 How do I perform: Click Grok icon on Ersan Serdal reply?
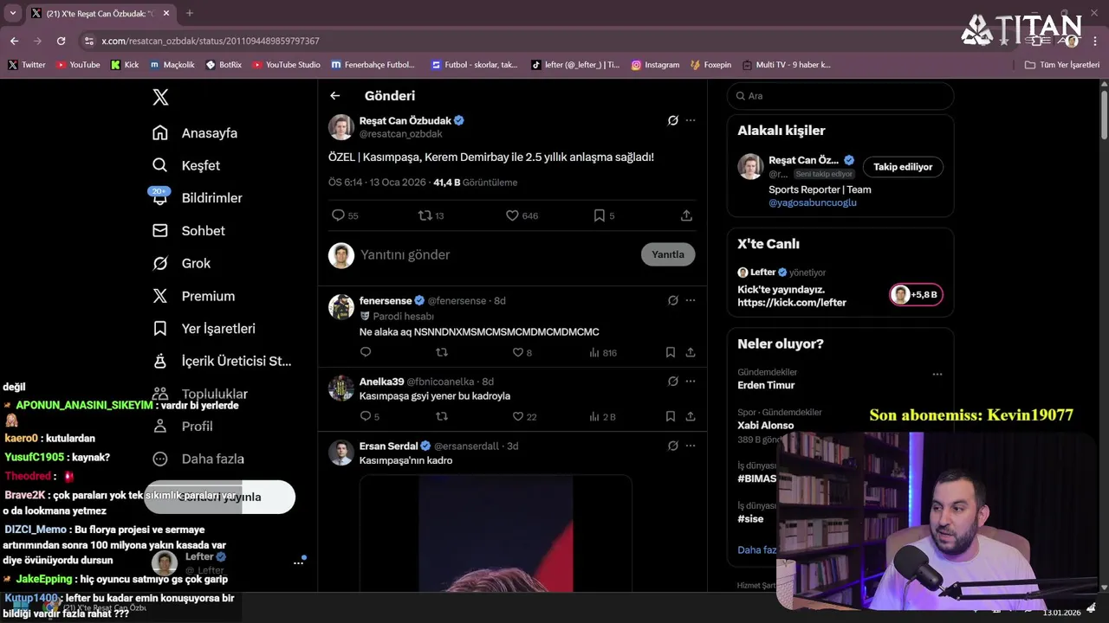tap(672, 446)
